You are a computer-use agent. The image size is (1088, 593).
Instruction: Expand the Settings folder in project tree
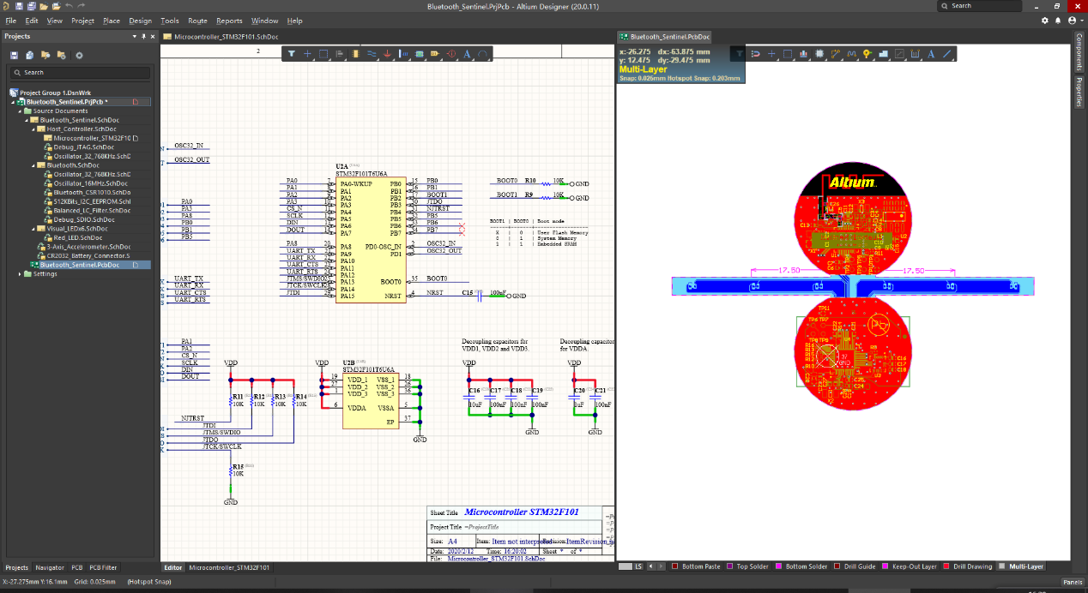point(20,274)
